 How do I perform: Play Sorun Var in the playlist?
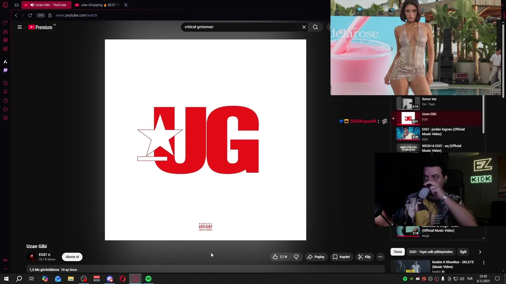pyautogui.click(x=436, y=103)
